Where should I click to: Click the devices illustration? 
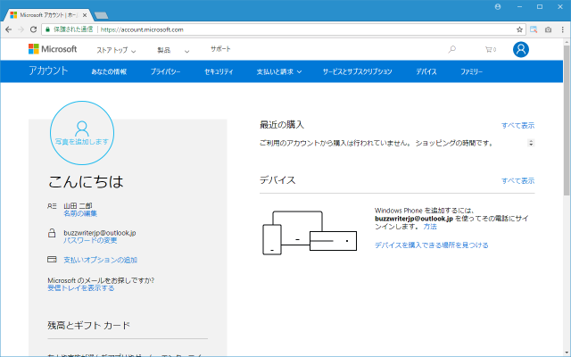[310, 232]
